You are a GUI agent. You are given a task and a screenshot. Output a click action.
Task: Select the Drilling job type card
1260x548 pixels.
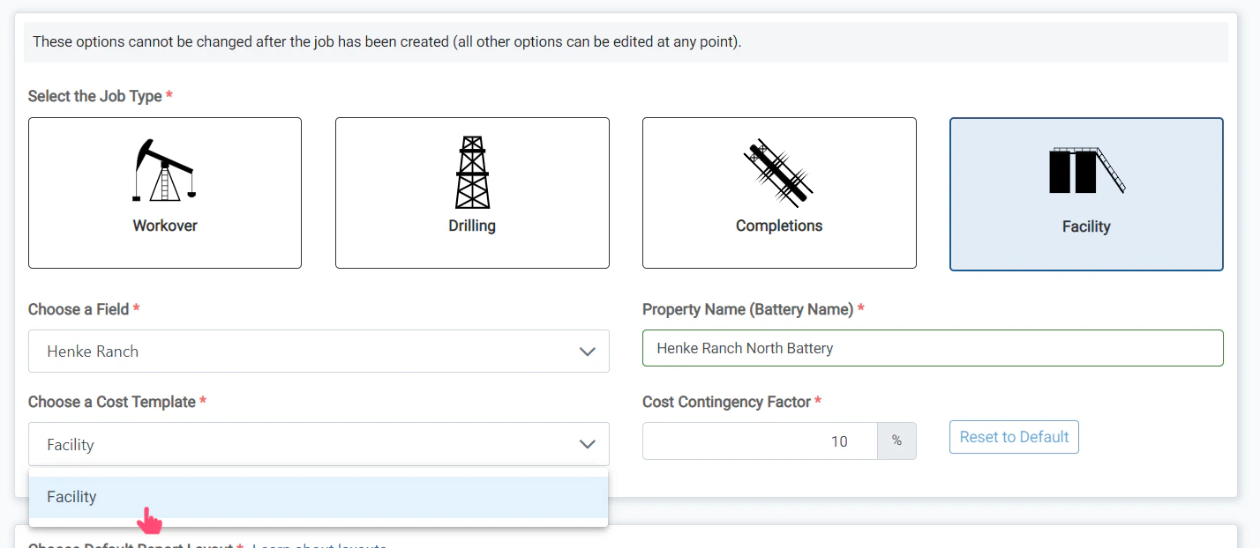click(x=471, y=192)
